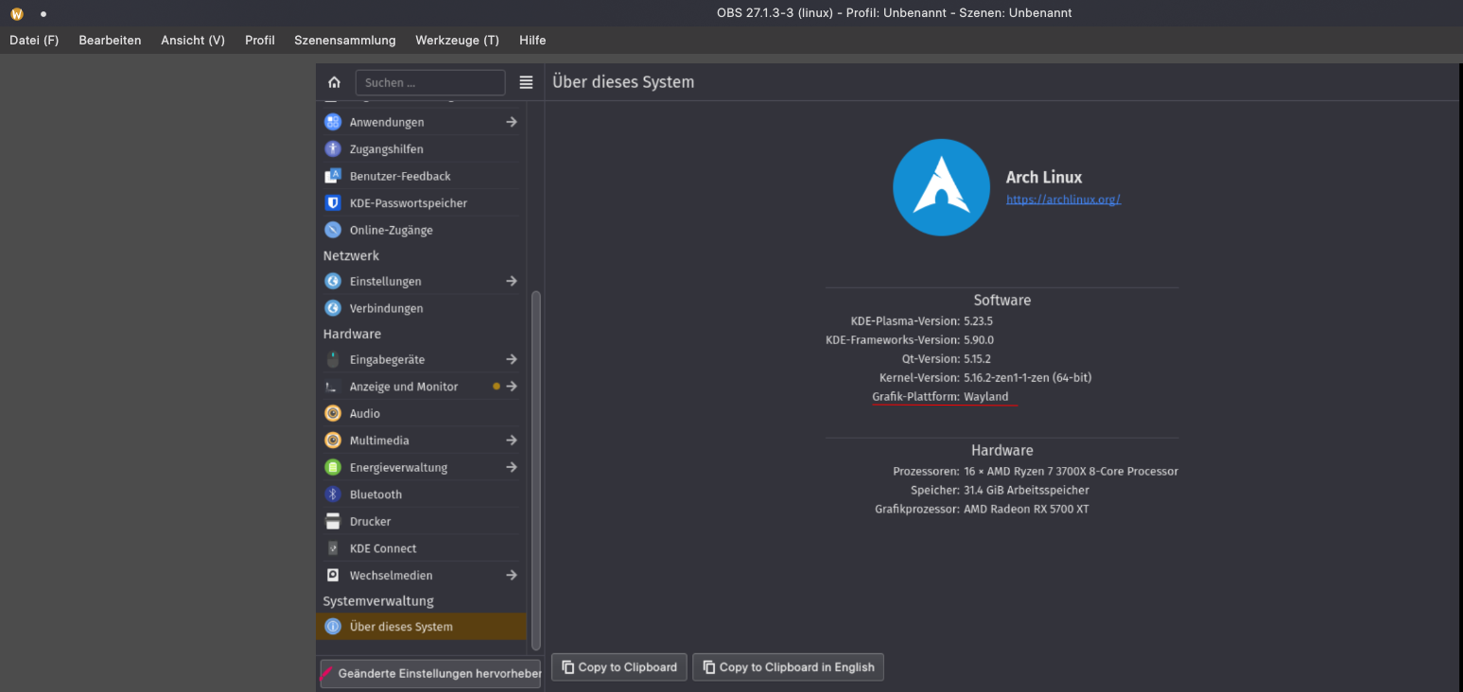Viewport: 1463px width, 692px height.
Task: Expand Wechselmedien submenu arrow
Action: pyautogui.click(x=511, y=575)
